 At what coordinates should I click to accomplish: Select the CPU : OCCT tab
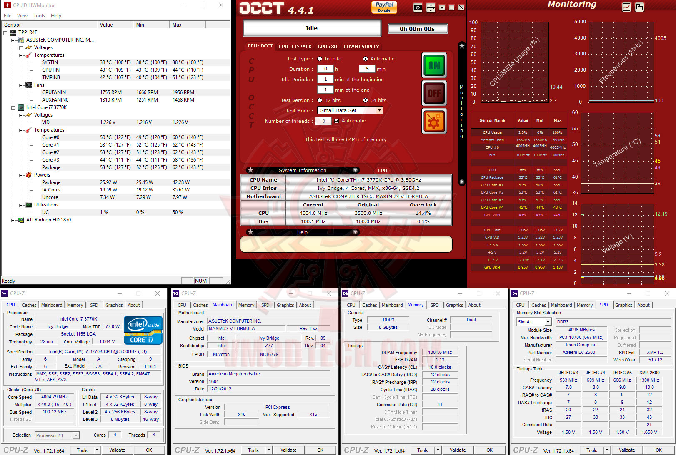pos(260,46)
